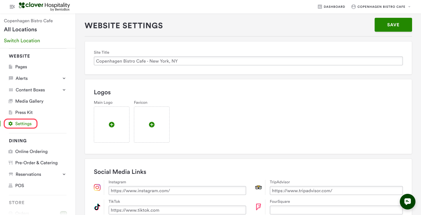Click the Instagram logo icon
The image size is (421, 215).
pos(97,187)
